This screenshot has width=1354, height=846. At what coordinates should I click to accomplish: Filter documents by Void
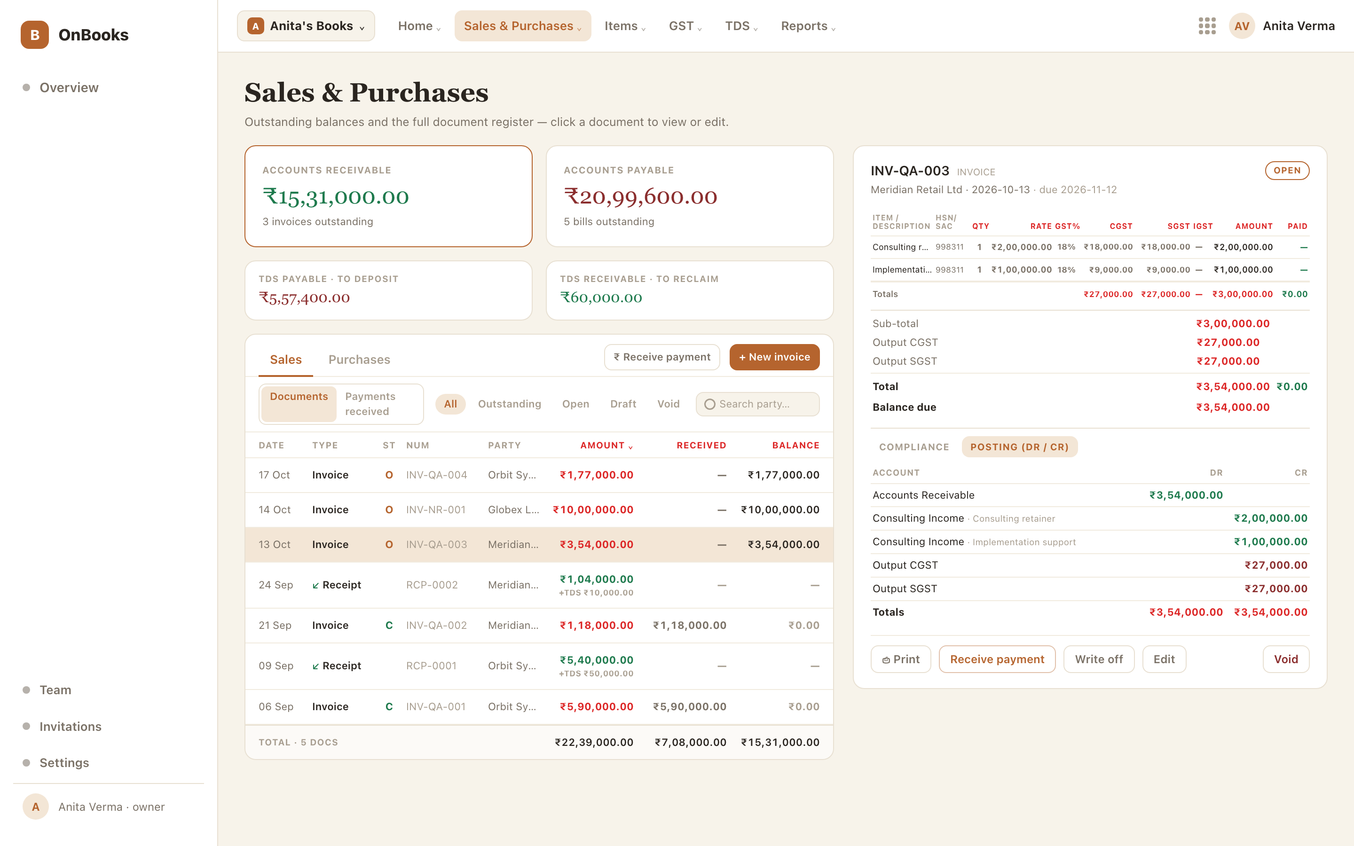(x=668, y=404)
